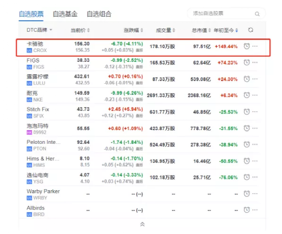
Task: Open more options for BIRD row
Action: point(255,210)
